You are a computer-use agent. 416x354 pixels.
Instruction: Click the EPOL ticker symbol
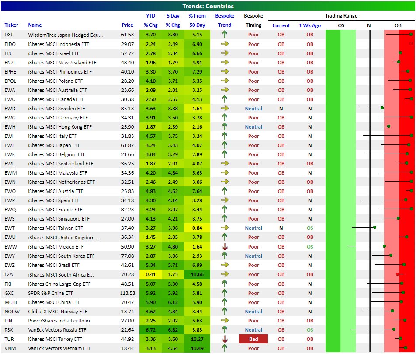(x=10, y=81)
